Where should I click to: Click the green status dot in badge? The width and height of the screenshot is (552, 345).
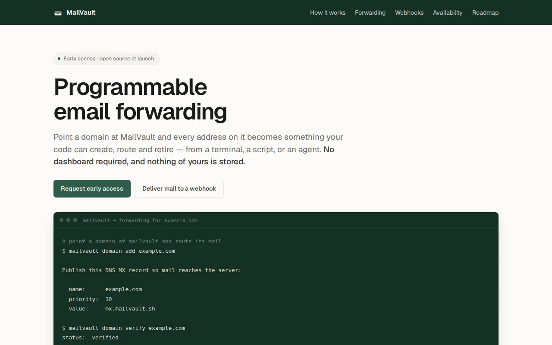click(x=59, y=59)
